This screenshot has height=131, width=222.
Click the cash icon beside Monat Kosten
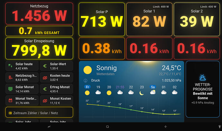pos(45,101)
